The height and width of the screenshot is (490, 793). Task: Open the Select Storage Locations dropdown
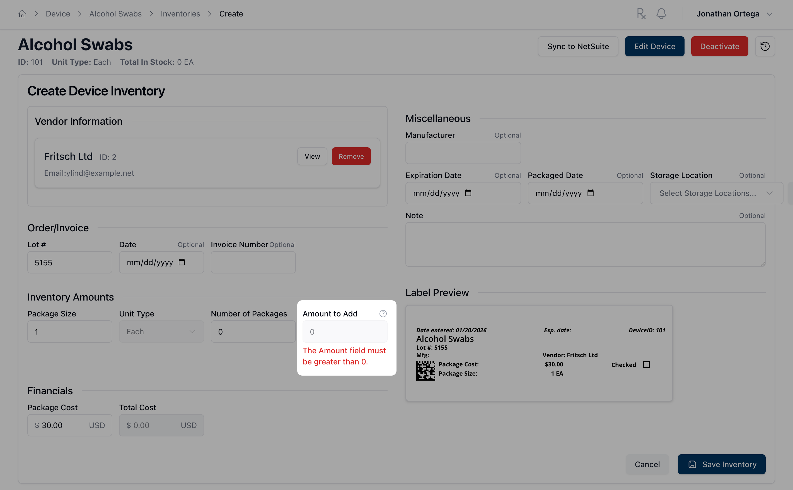715,193
